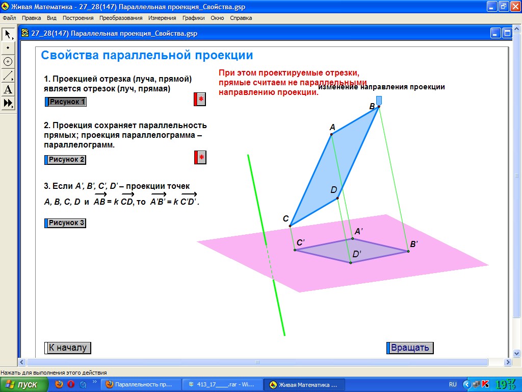This screenshot has height=392, width=522.
Task: Click blue projection direction handle near B
Action: [x=379, y=101]
